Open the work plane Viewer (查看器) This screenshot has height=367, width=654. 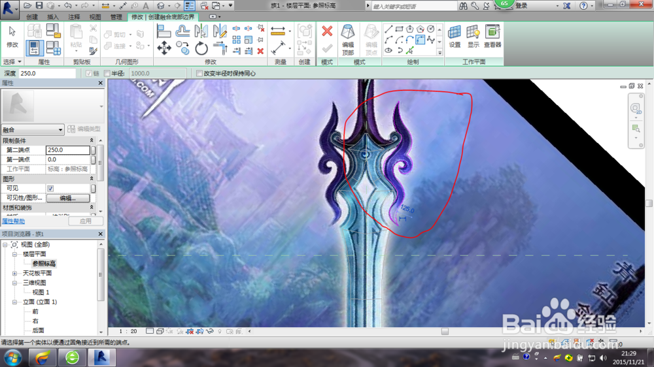[492, 36]
